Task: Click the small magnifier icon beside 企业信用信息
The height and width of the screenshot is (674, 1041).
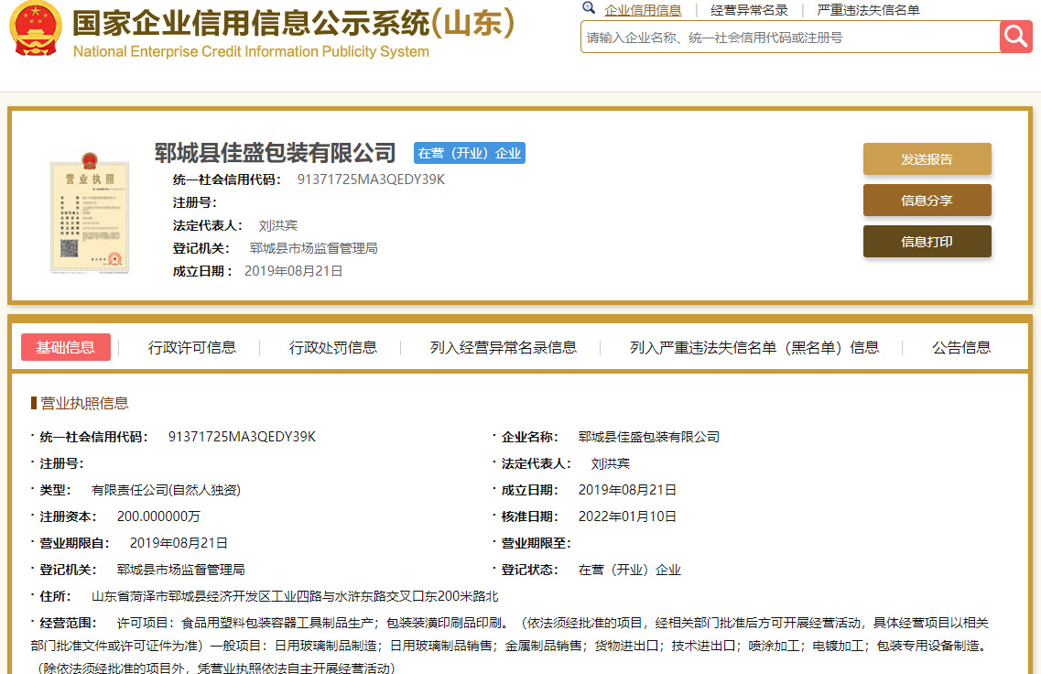Action: pyautogui.click(x=589, y=9)
